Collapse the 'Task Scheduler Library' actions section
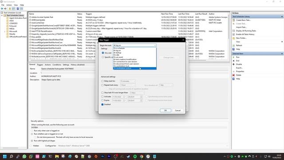Image resolution: width=284 pixels, height=160 pixels. coord(282,17)
